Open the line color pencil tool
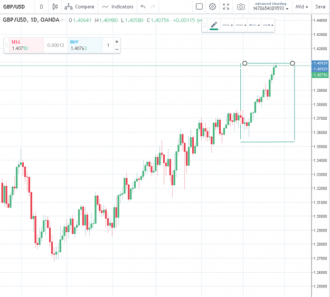The width and height of the screenshot is (330, 297). point(214,25)
